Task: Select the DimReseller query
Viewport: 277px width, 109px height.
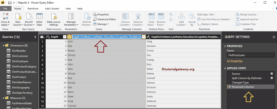Action: [x=19, y=51]
